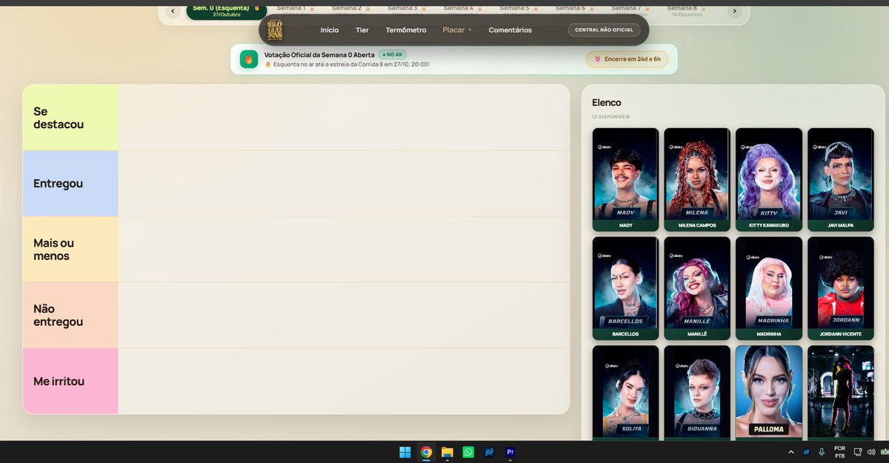Open the Termômetro section

tap(406, 30)
